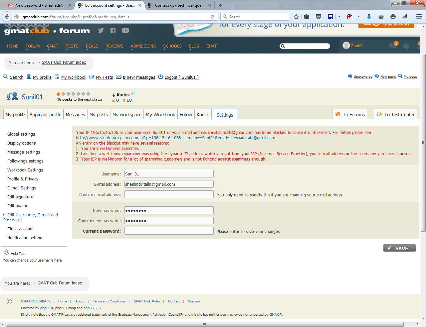The height and width of the screenshot is (327, 426).
Task: Open Global settings in sidebar
Action: 21,134
